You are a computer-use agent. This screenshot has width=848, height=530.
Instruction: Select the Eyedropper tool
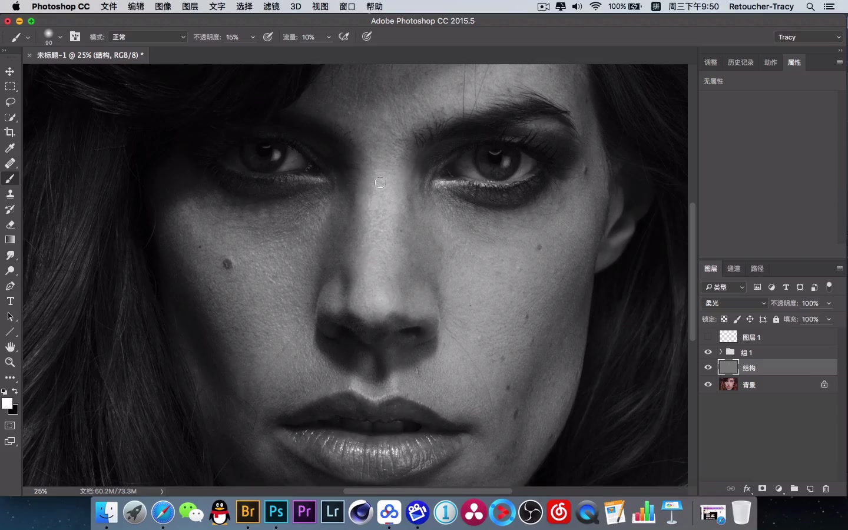click(10, 148)
